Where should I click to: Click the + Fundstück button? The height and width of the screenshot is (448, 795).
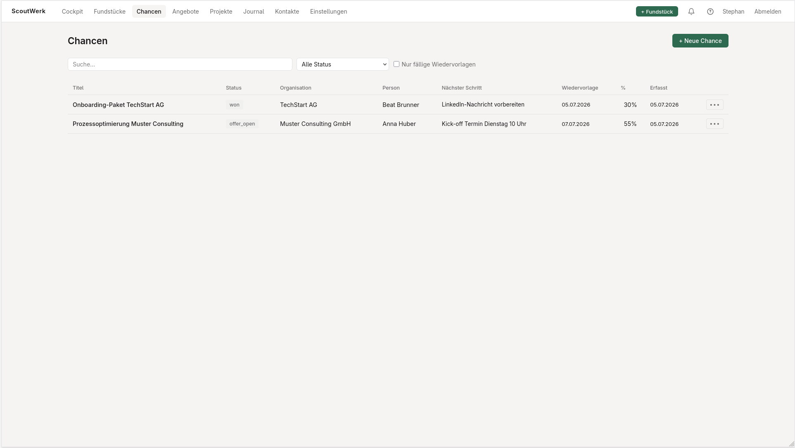pos(657,12)
